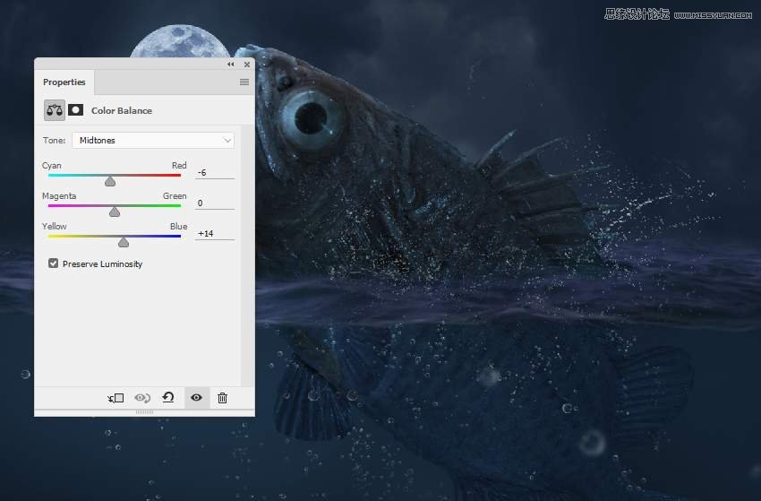Open the Tone dropdown showing Midtones
761x501 pixels.
point(153,140)
